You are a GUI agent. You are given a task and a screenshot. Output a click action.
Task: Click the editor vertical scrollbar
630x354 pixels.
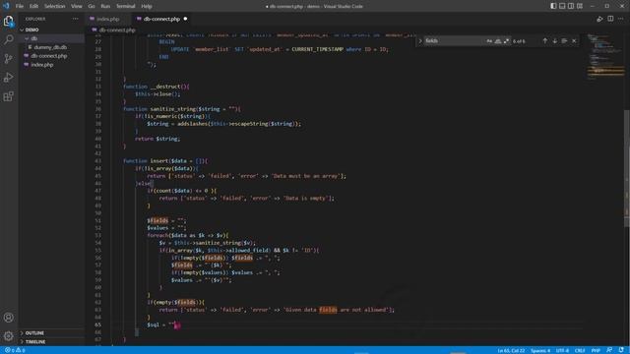click(627, 168)
